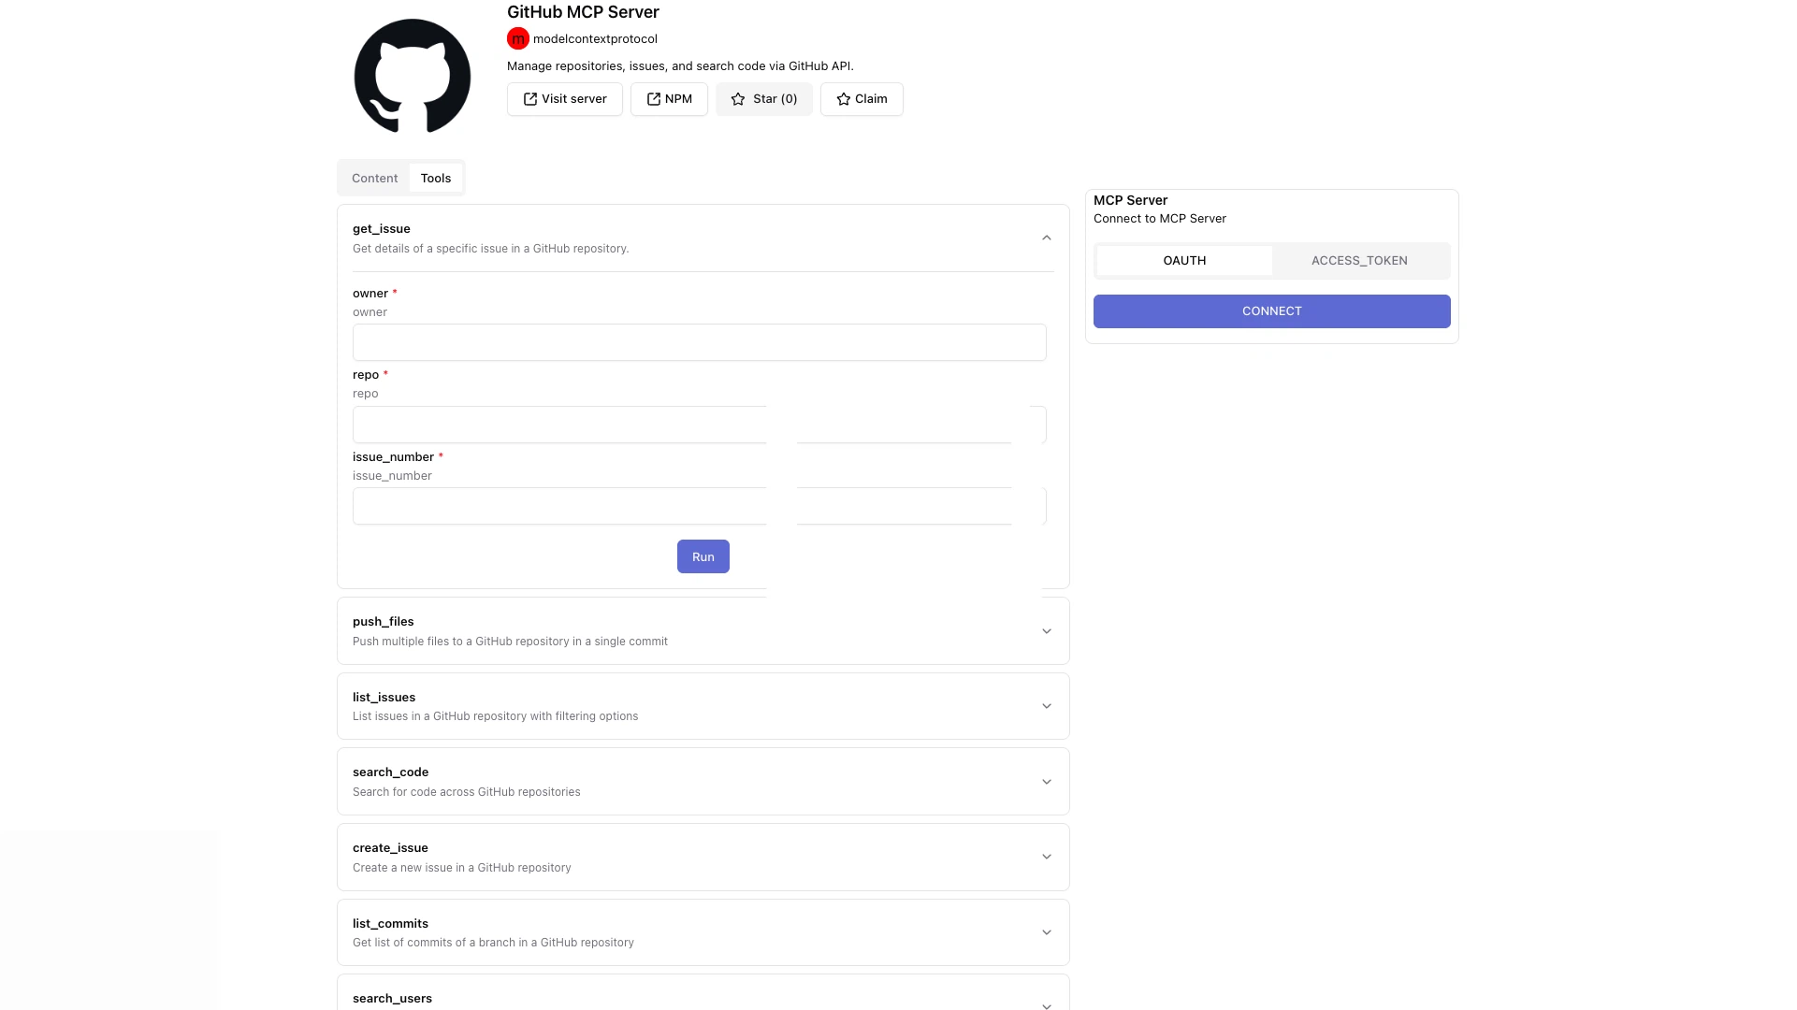Toggle open the list_commits tool panel

click(1046, 931)
